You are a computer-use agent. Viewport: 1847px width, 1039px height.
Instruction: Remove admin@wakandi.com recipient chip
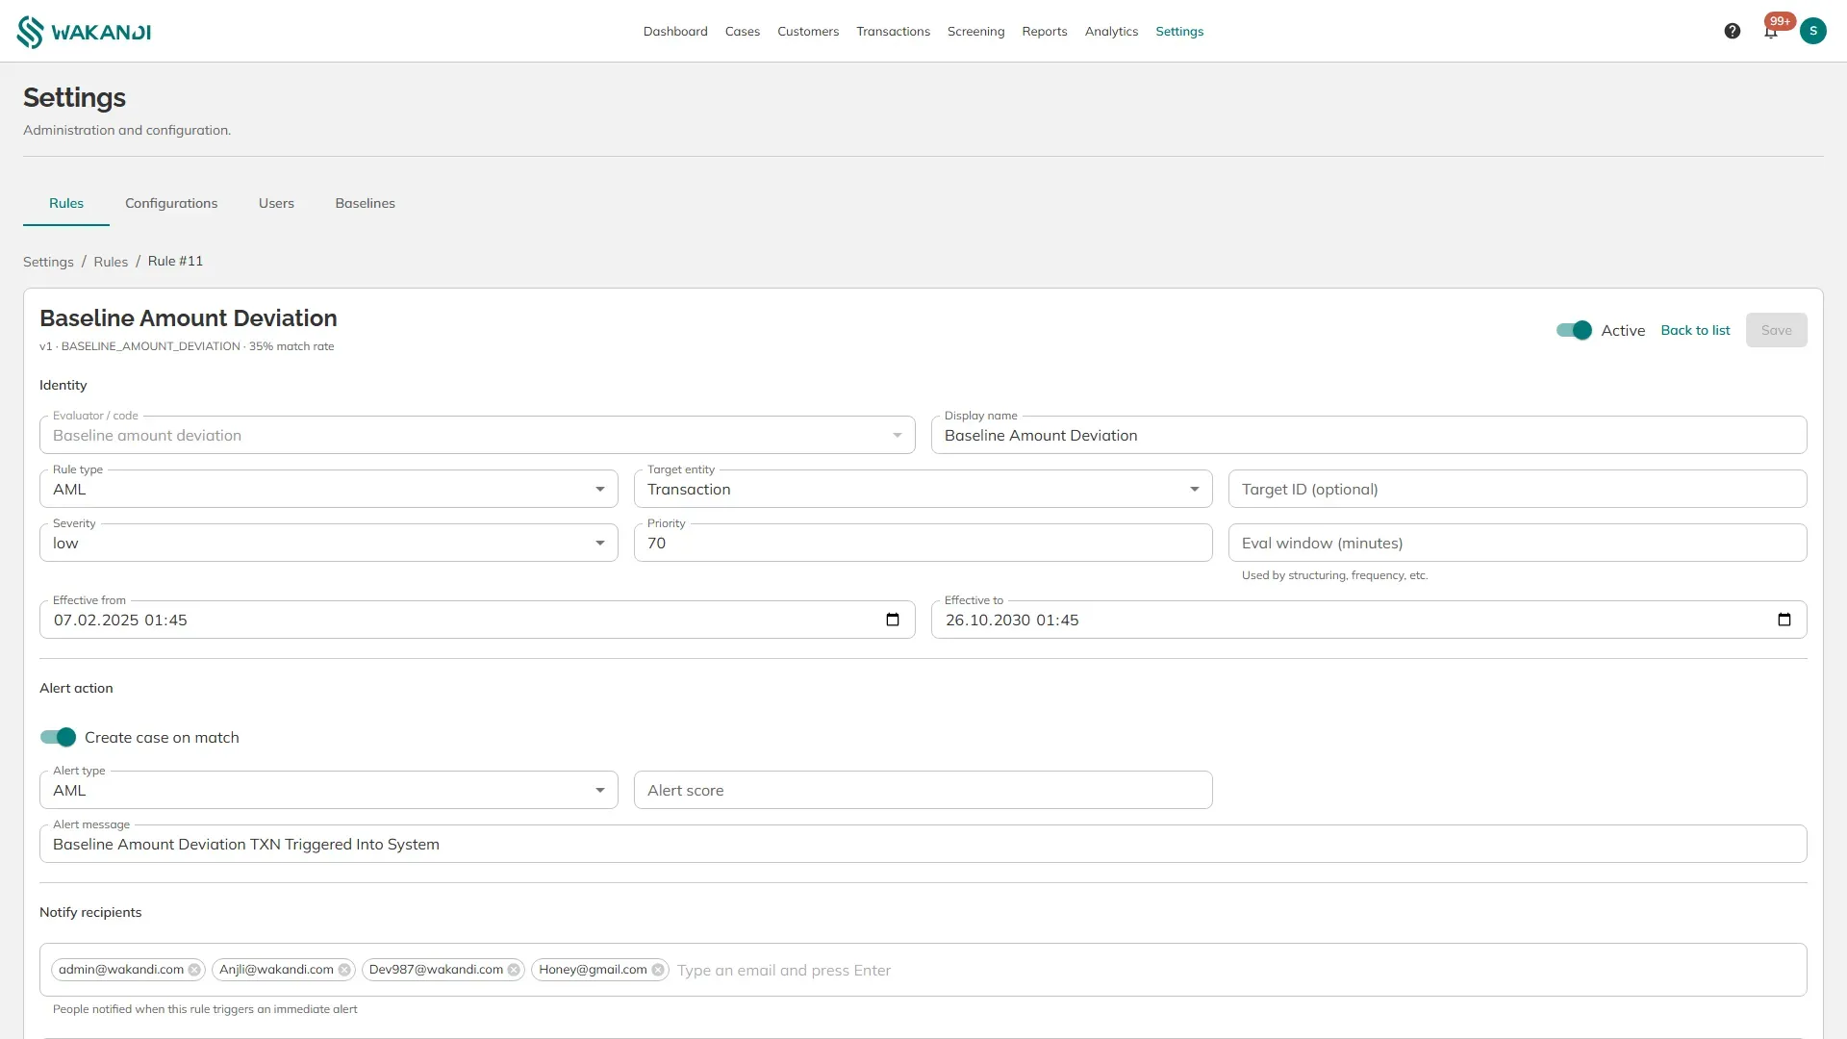[x=194, y=970]
